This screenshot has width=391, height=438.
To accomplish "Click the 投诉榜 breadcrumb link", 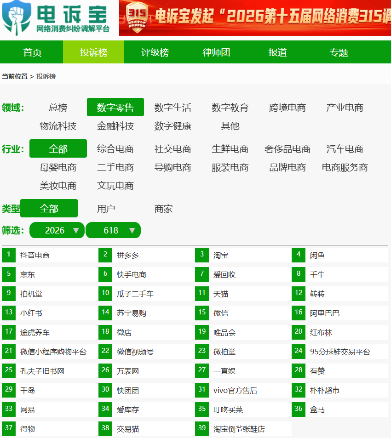I will [46, 77].
